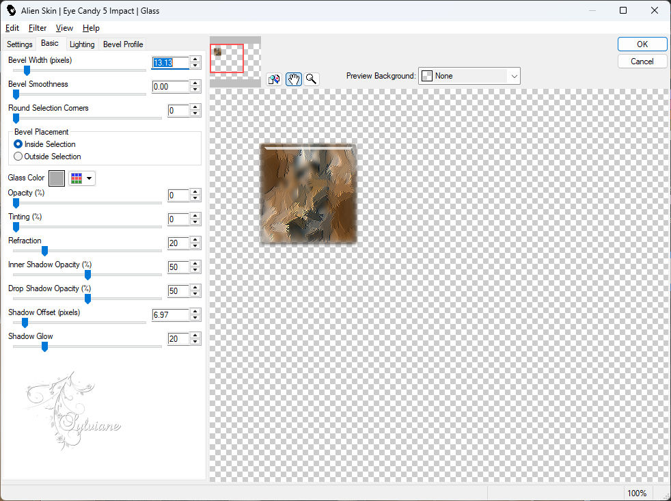Click the Bevel Width slider handle
671x501 pixels.
pyautogui.click(x=27, y=70)
